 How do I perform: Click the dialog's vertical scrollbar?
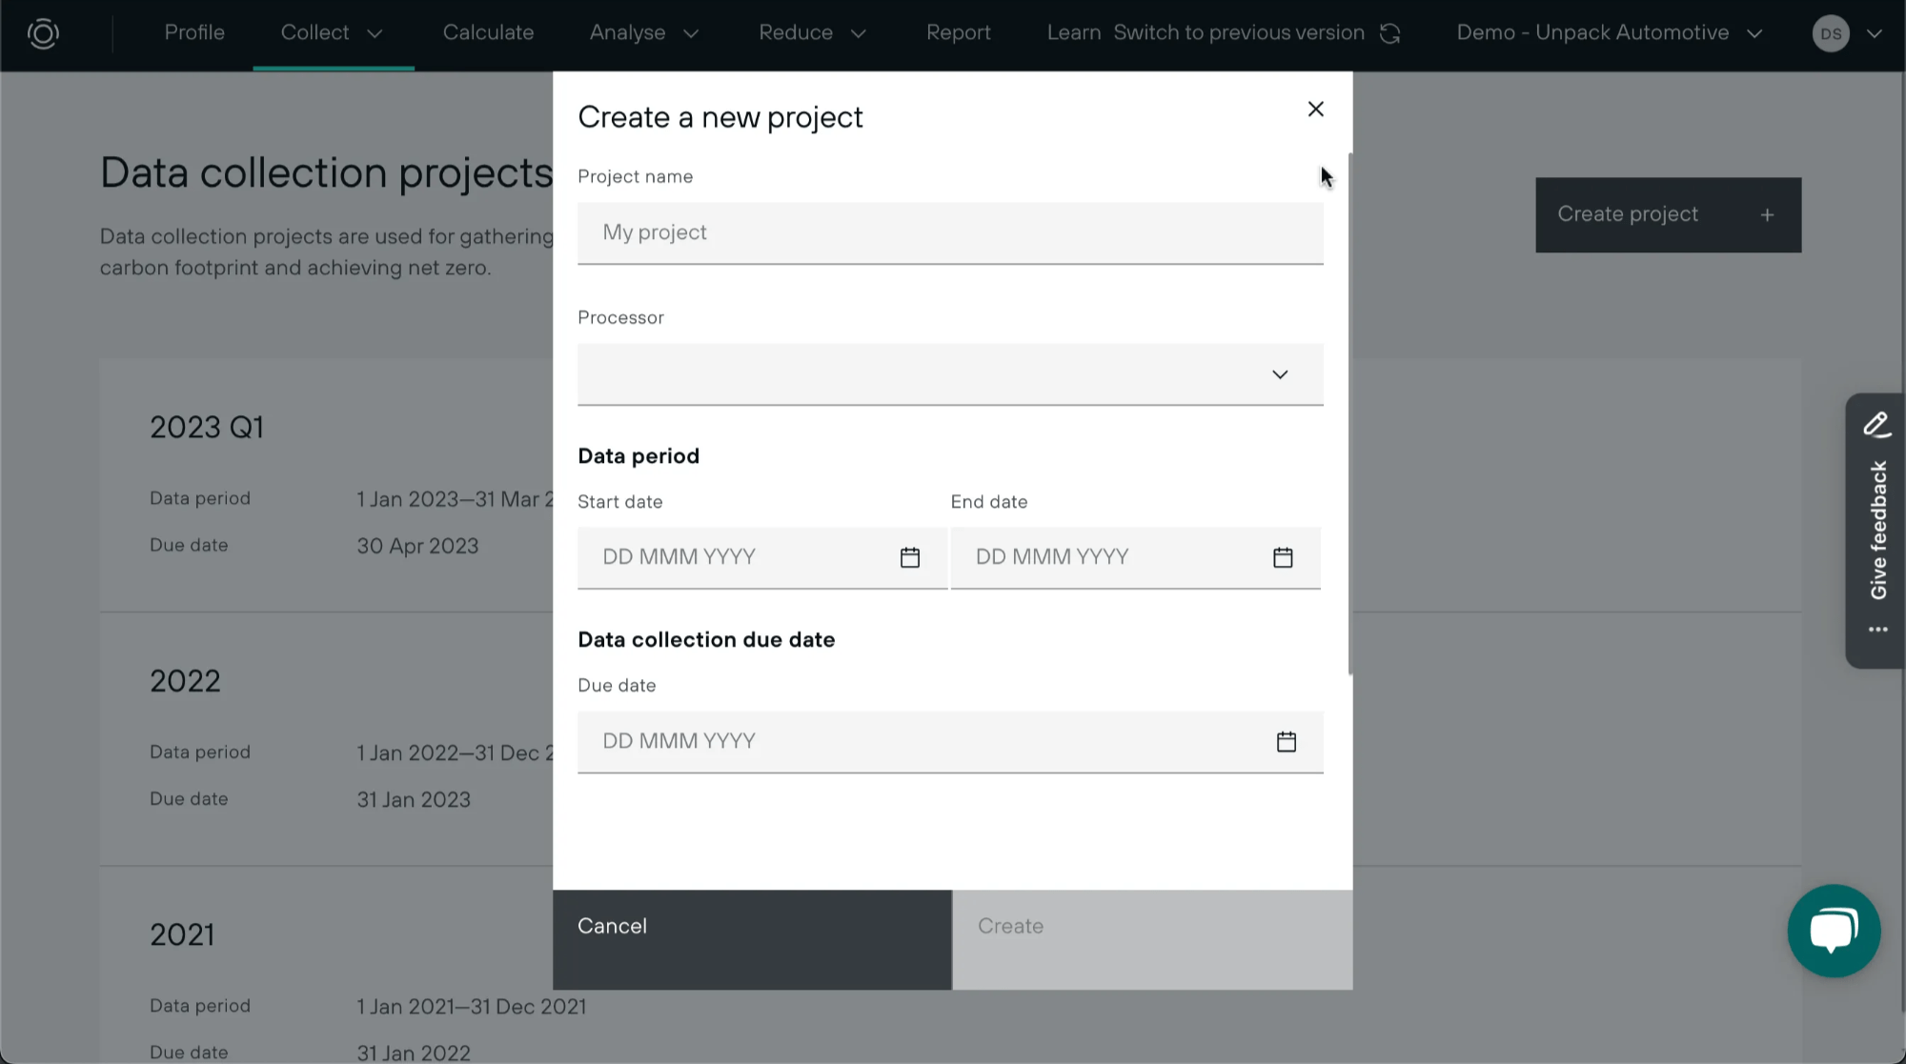coord(1348,410)
